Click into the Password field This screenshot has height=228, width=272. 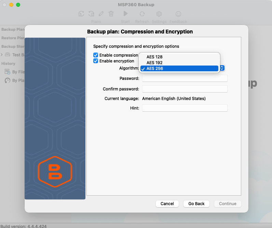point(185,79)
